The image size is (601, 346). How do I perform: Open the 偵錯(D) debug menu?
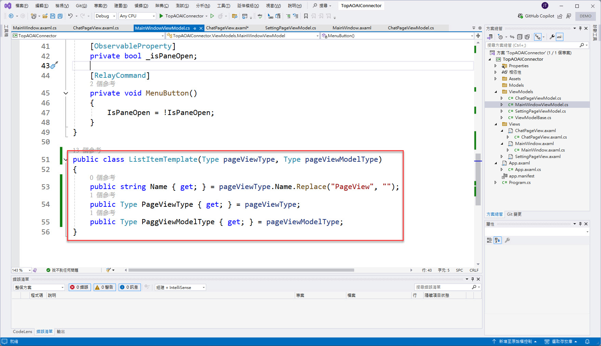pyautogui.click(x=141, y=6)
